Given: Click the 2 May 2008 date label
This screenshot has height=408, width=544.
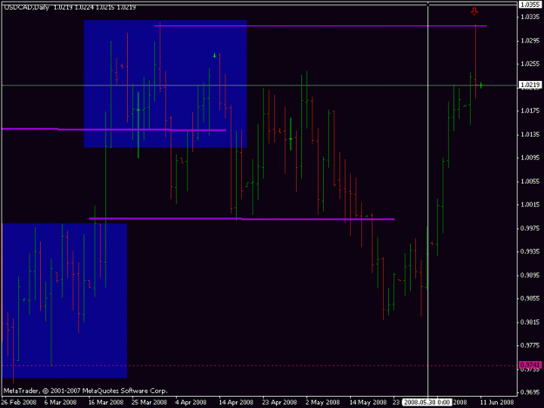Looking at the screenshot, I should 323,402.
